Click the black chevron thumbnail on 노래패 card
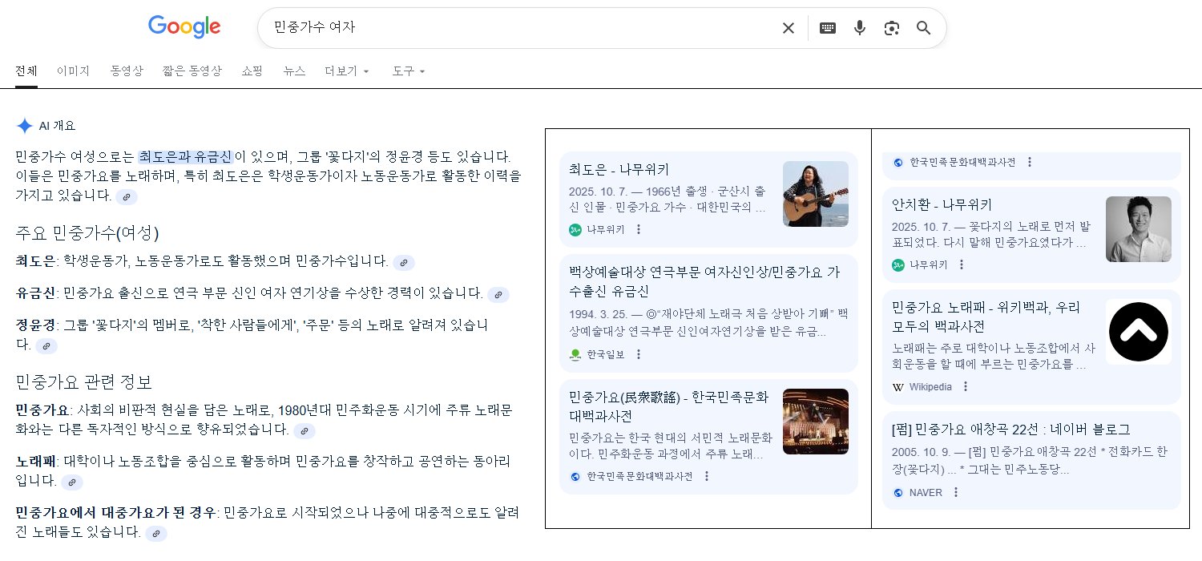Image resolution: width=1202 pixels, height=561 pixels. click(x=1139, y=332)
